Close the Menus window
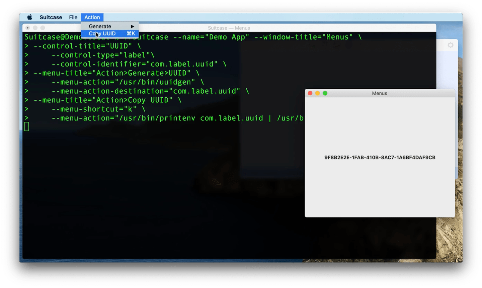The image size is (482, 288). pos(310,93)
